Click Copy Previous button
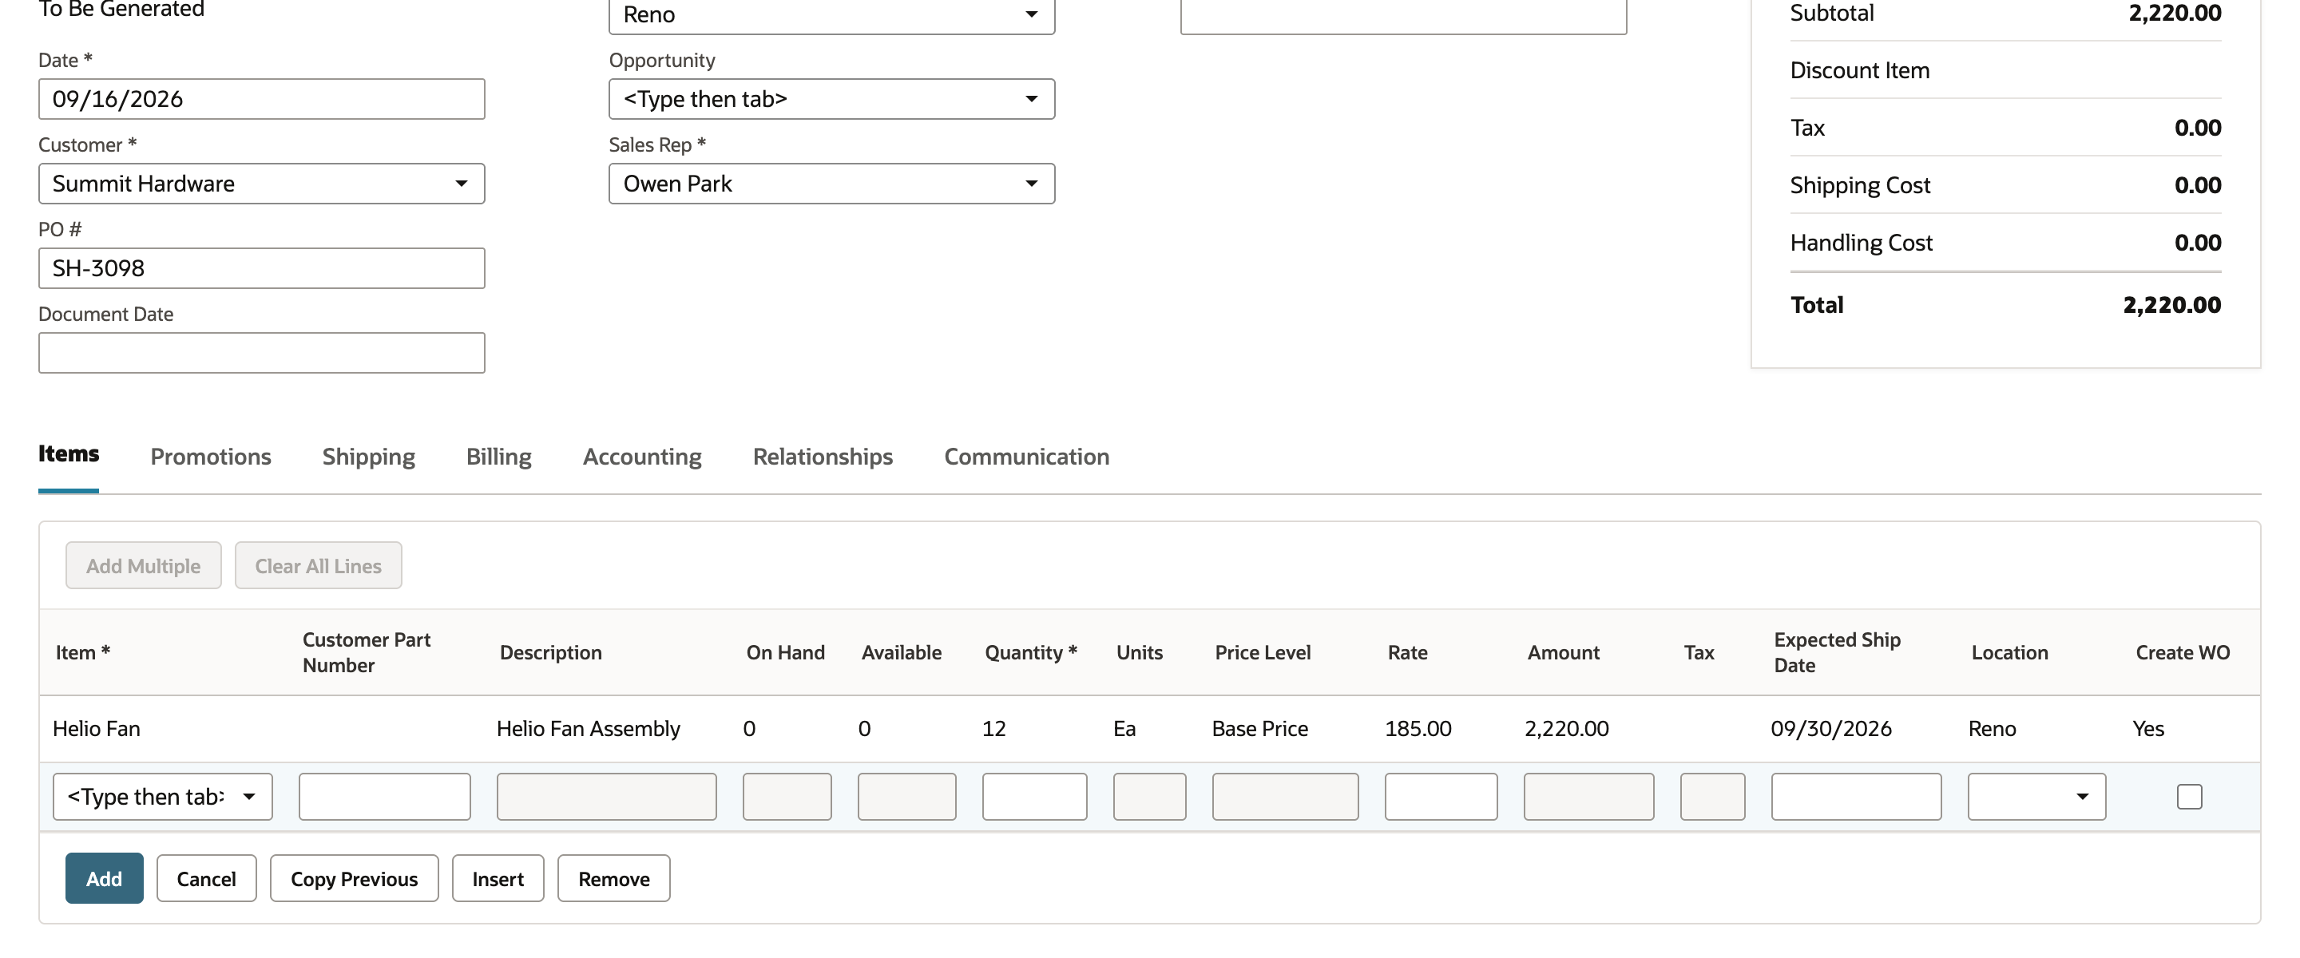The image size is (2300, 958). coord(354,877)
